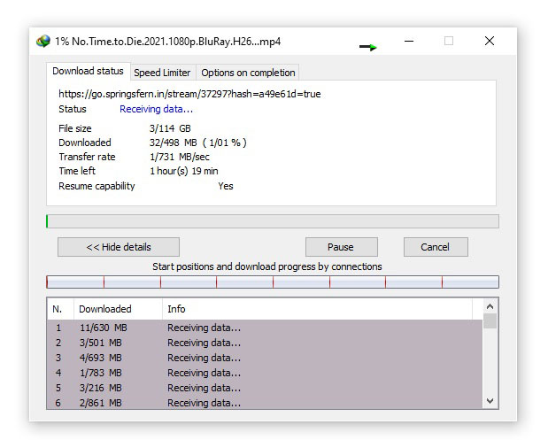Click the Downloaded column header
548x440 pixels.
[118, 309]
